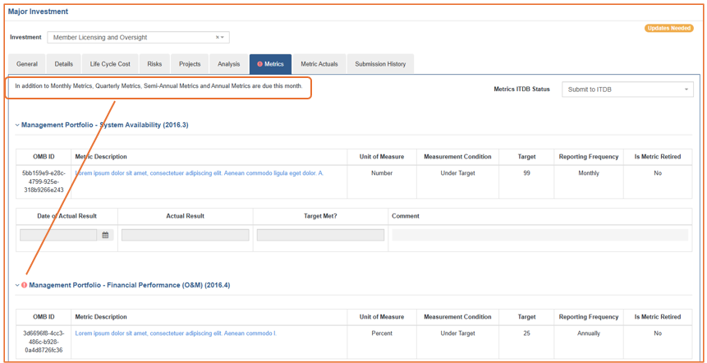Open the Risks tab
Screen dimensions: 707x363
point(154,64)
